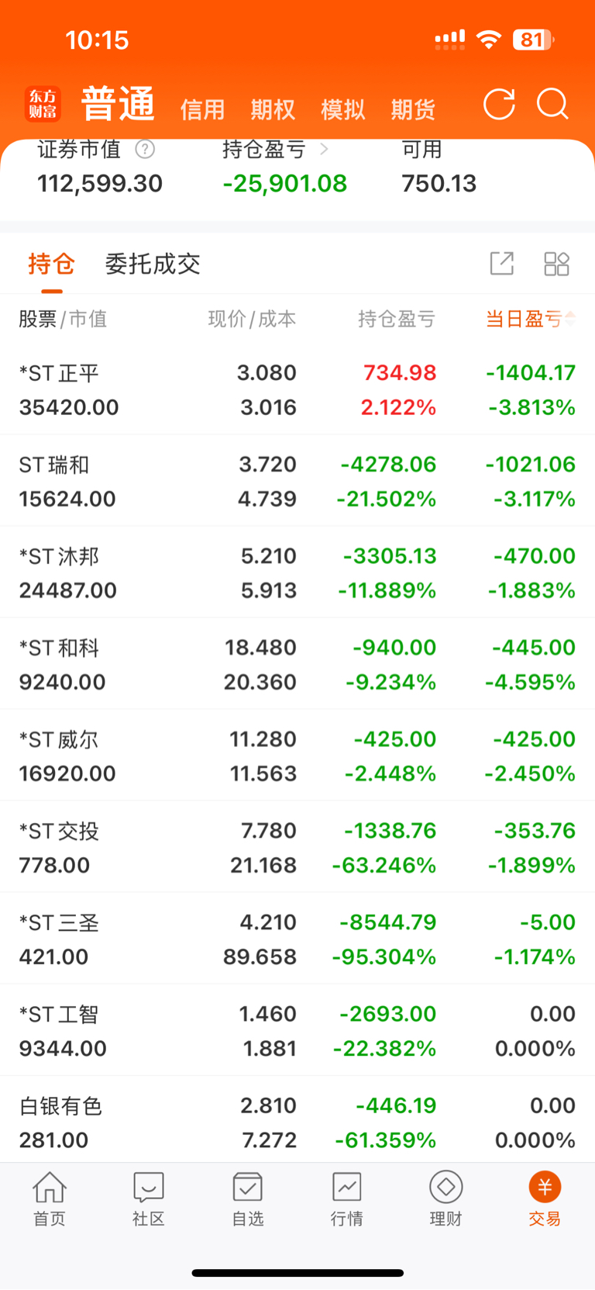Image resolution: width=595 pixels, height=1290 pixels.
Task: Click the share/export icon beside 委托成交
Action: pos(502,264)
